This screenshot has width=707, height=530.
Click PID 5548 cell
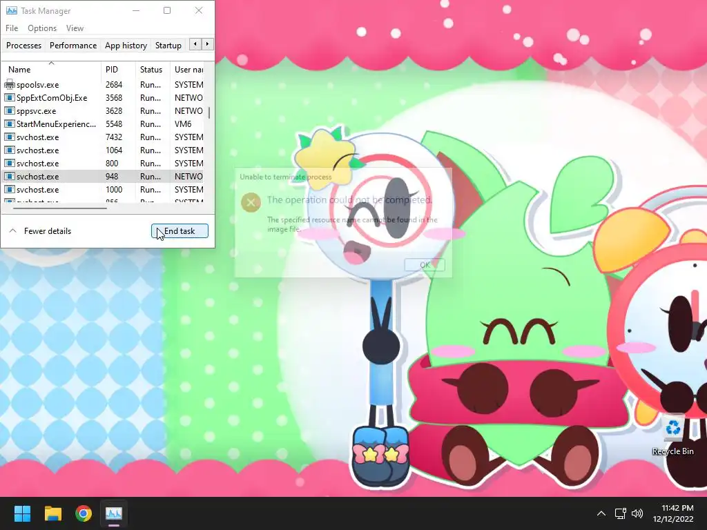[114, 124]
